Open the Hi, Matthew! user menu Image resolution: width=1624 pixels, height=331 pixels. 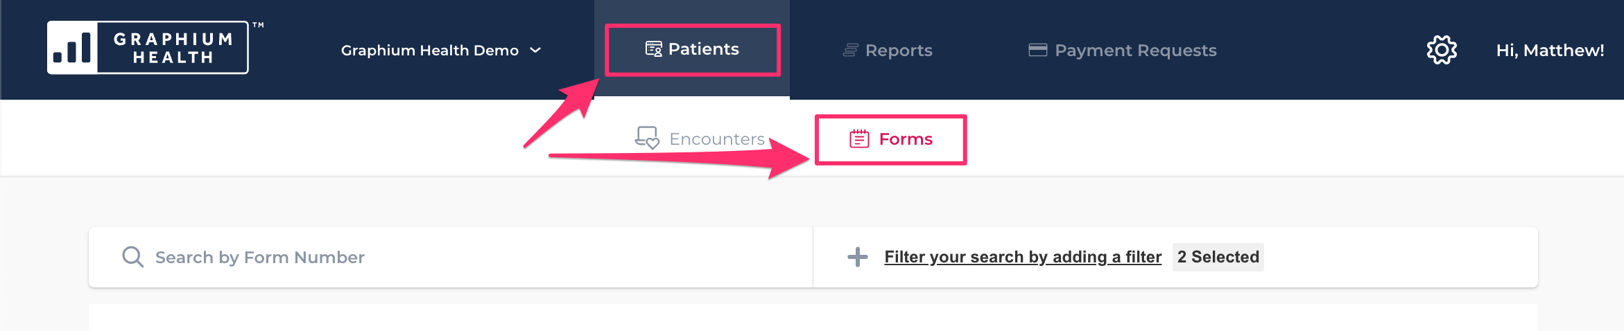coord(1550,51)
